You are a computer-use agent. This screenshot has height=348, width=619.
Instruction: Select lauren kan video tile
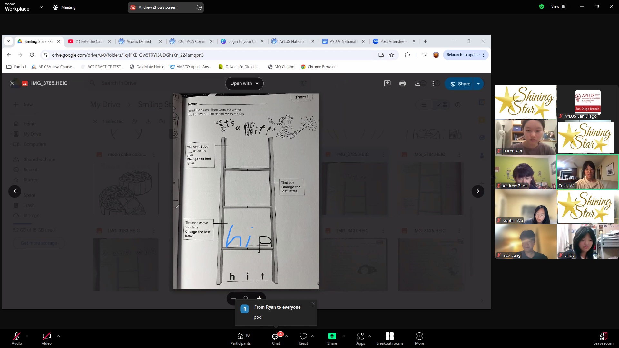coord(526,137)
